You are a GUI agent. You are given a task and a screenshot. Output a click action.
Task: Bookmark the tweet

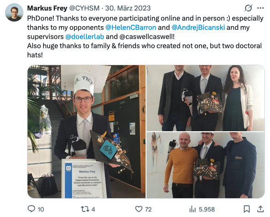tap(247, 209)
